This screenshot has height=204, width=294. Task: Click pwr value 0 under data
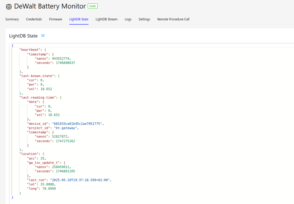pyautogui.click(x=49, y=111)
